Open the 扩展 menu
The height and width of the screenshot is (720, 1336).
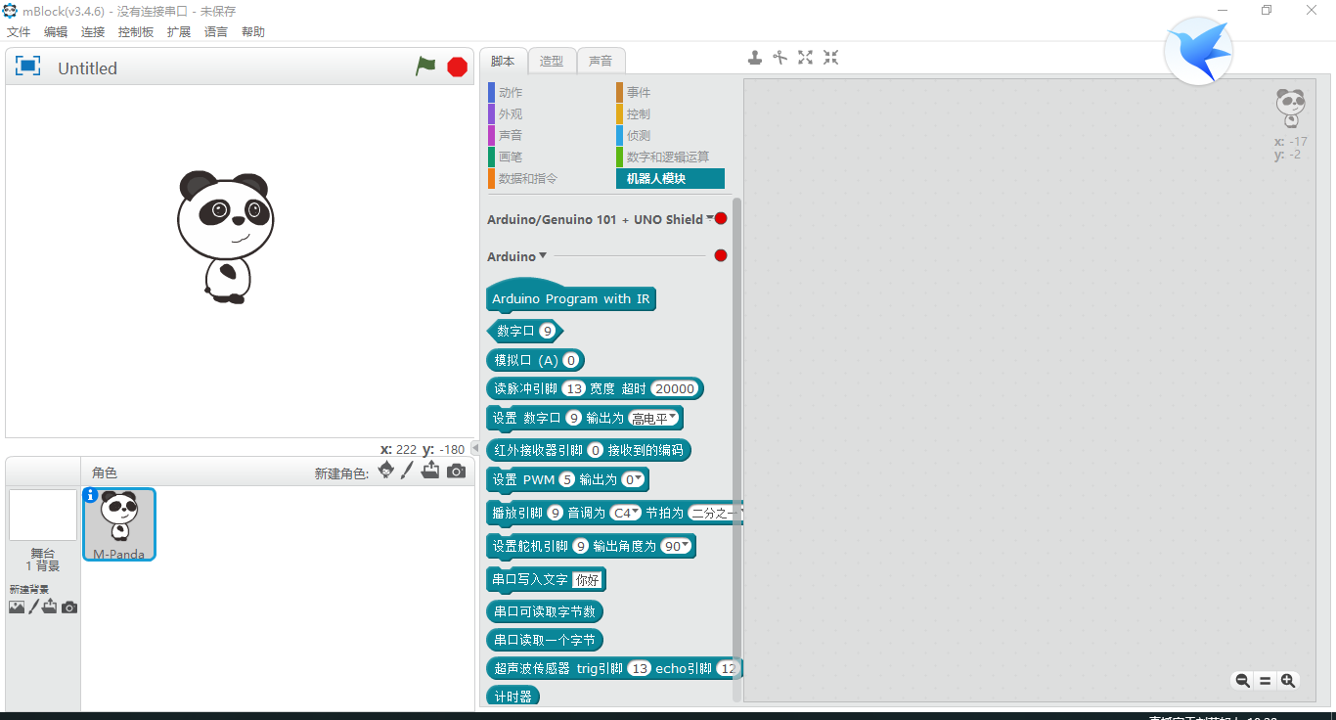point(179,32)
